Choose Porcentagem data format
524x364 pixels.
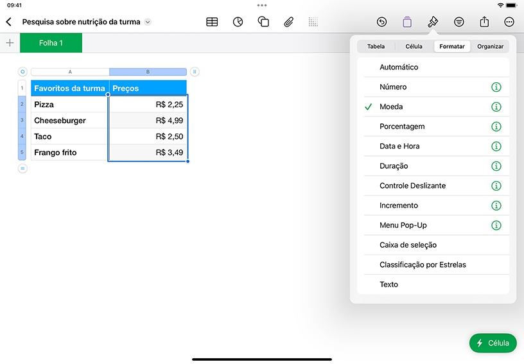(x=433, y=126)
